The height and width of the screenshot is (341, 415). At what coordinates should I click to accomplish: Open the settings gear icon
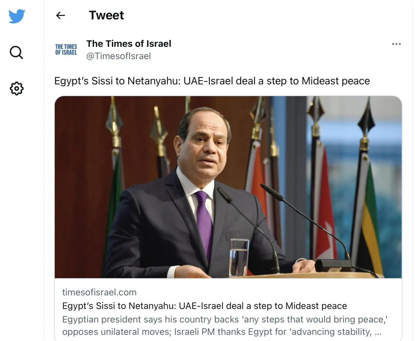17,88
